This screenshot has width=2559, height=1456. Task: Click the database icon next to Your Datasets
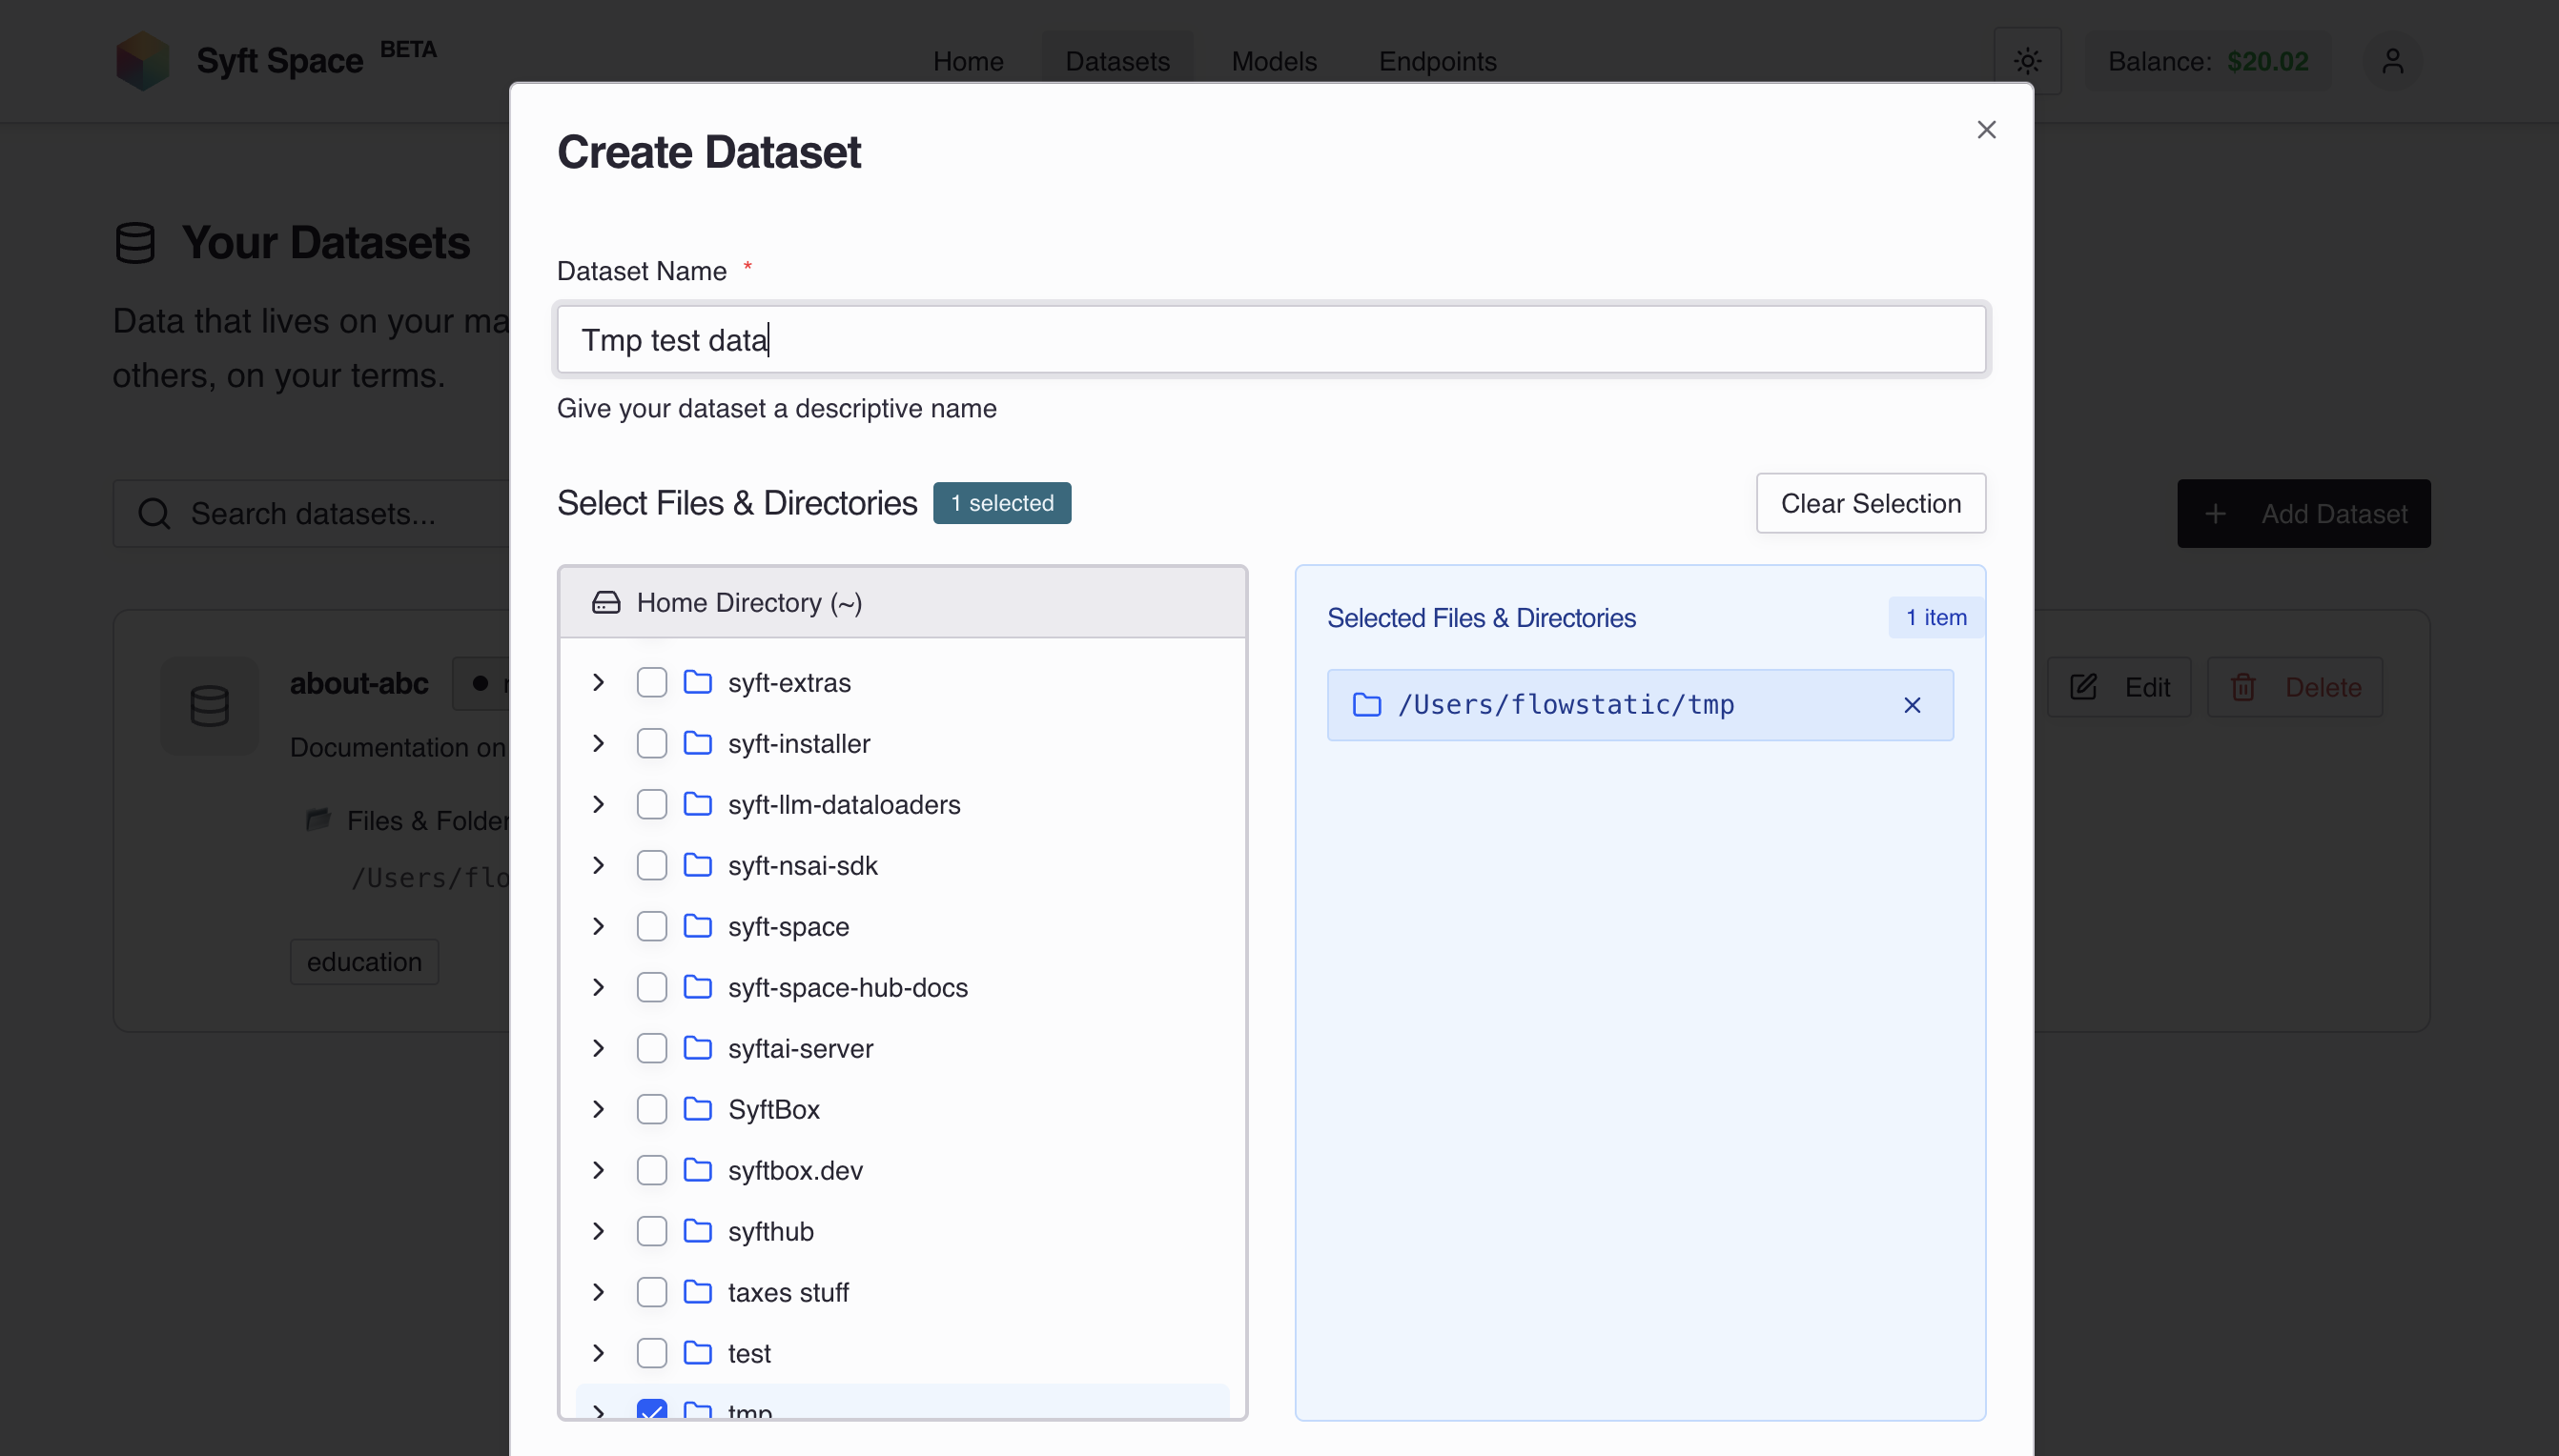tap(135, 243)
